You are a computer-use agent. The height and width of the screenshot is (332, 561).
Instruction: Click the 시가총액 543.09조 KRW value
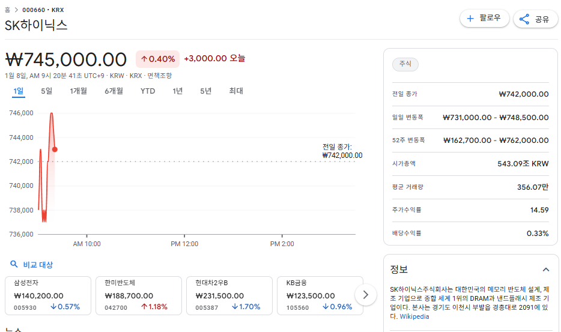tap(523, 164)
